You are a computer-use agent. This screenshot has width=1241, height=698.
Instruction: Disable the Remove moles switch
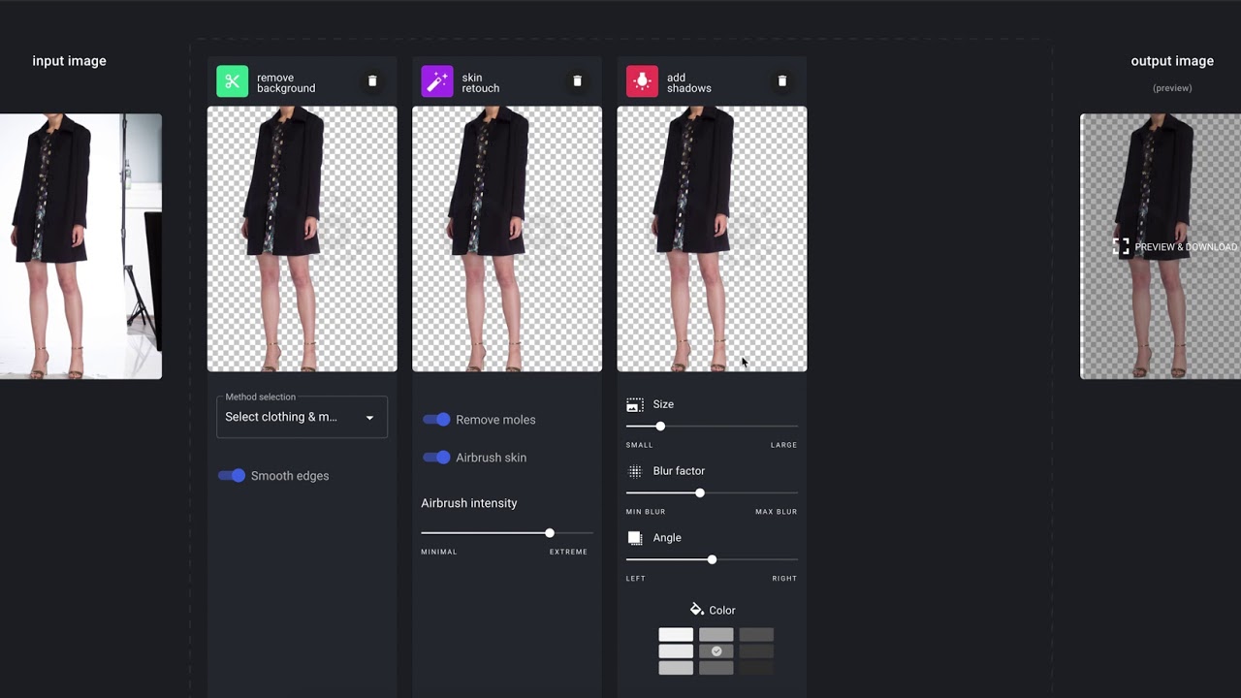[x=436, y=420]
